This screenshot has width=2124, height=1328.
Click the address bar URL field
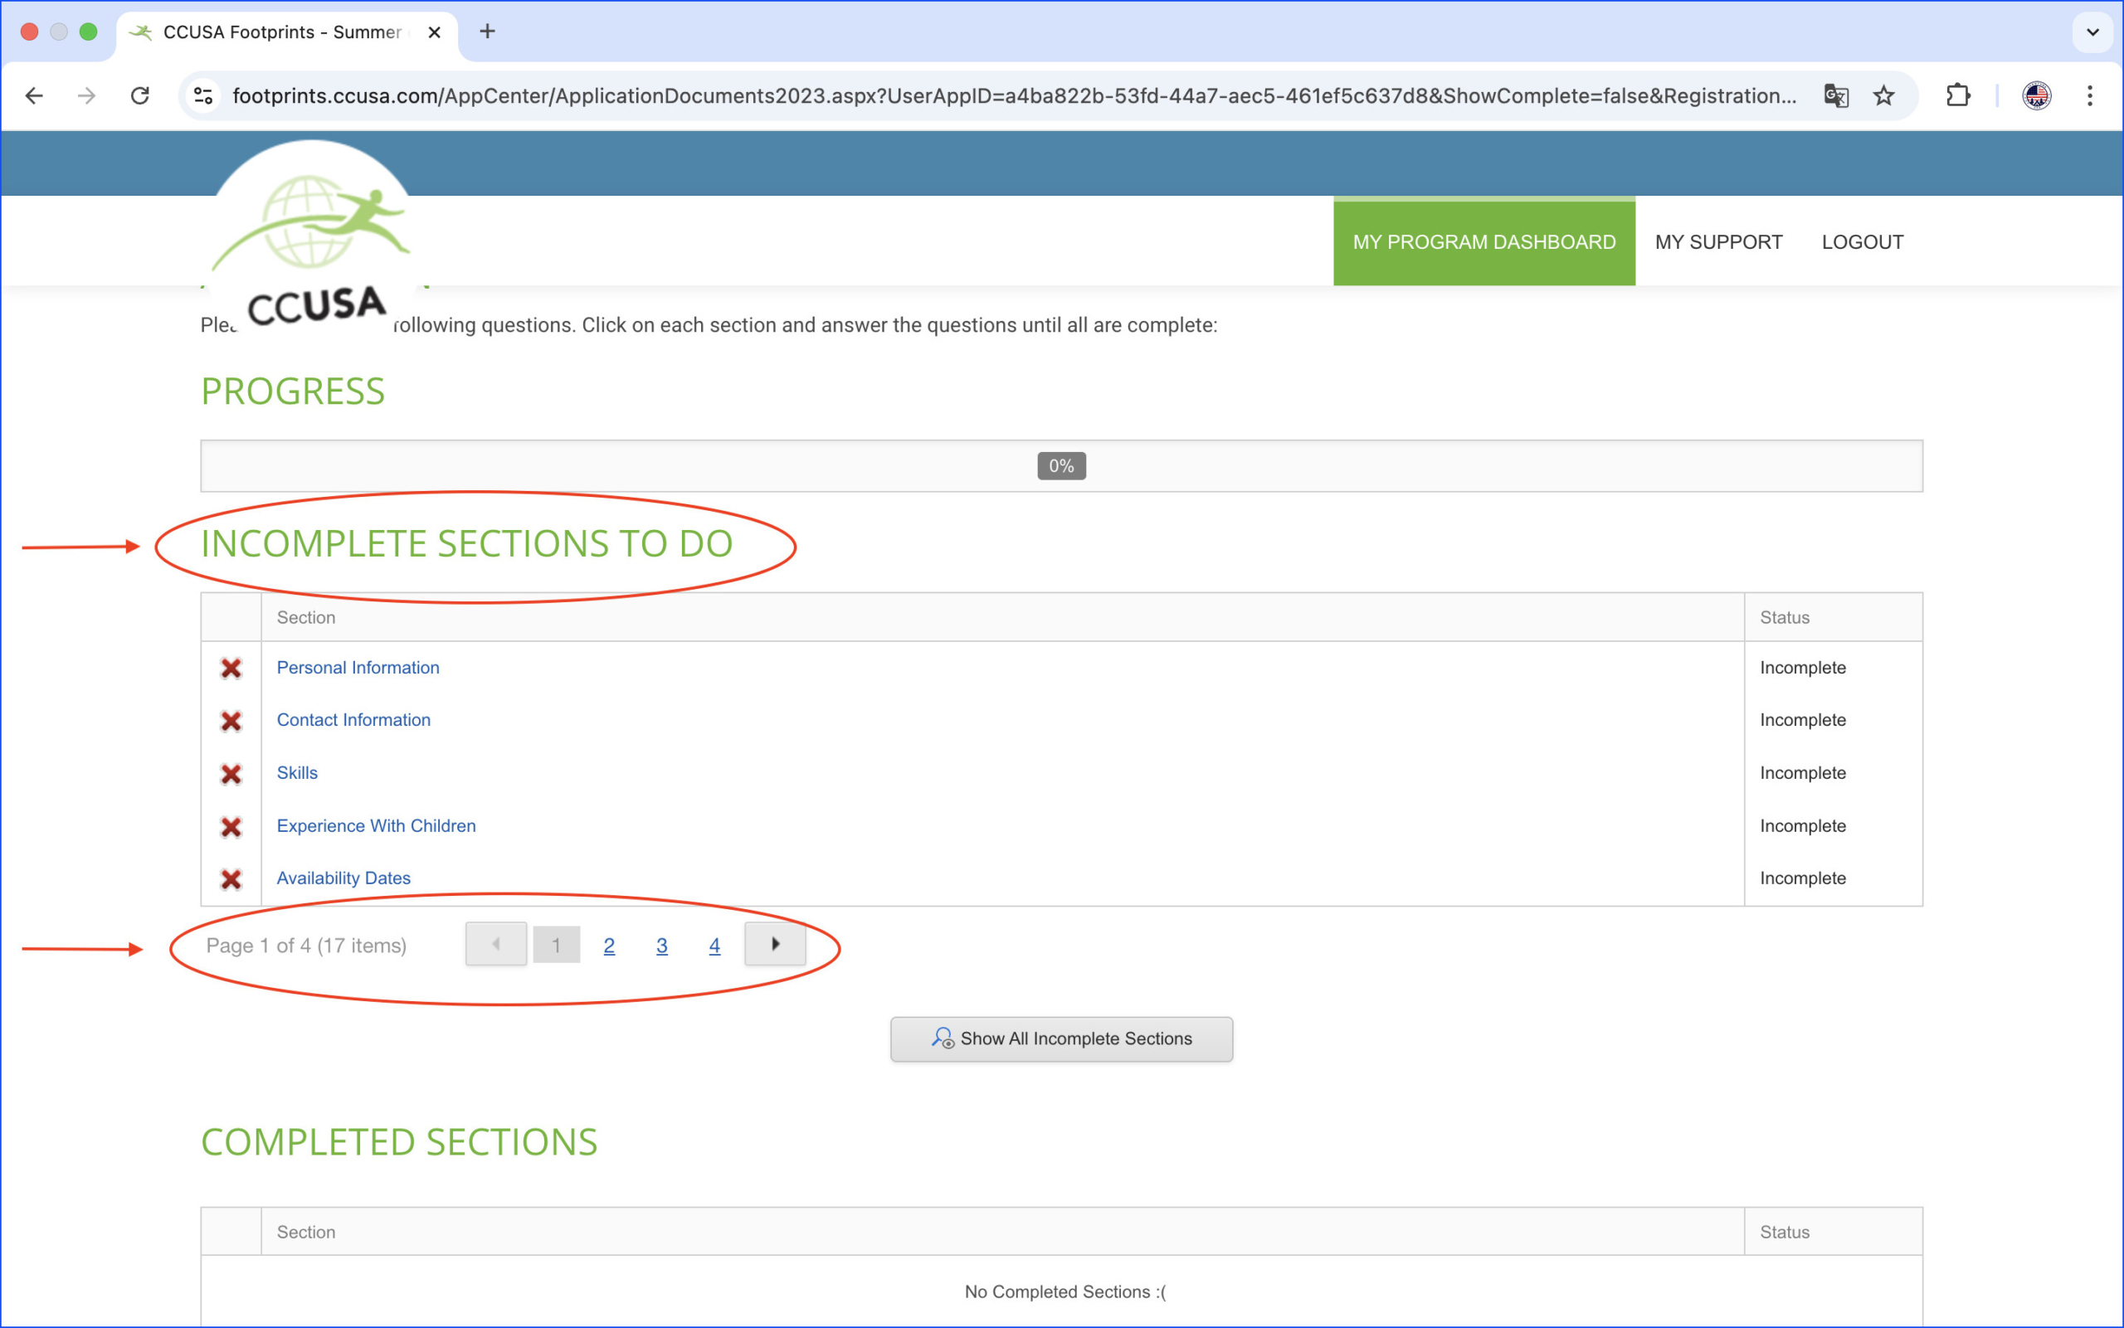point(1011,95)
